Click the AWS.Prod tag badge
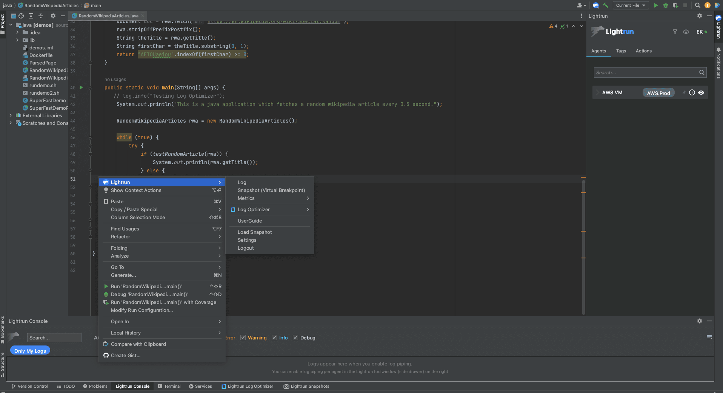 point(658,93)
